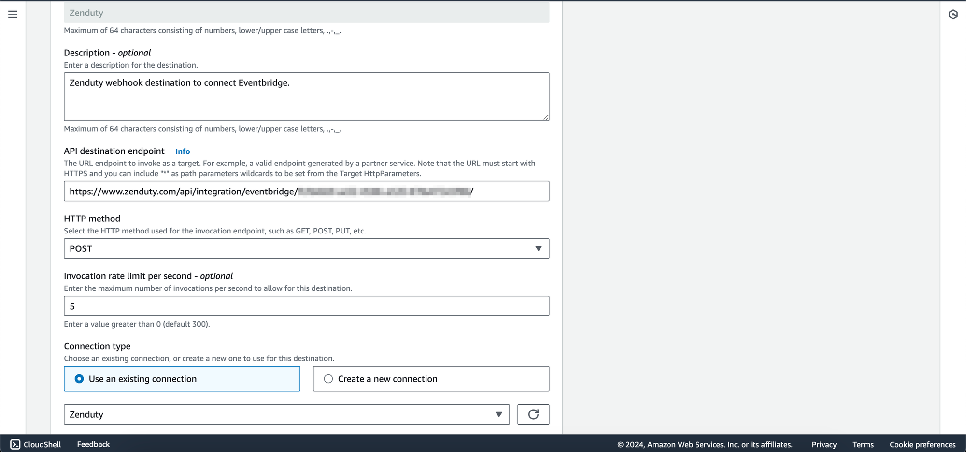
Task: Open Cookie preferences
Action: pyautogui.click(x=923, y=444)
